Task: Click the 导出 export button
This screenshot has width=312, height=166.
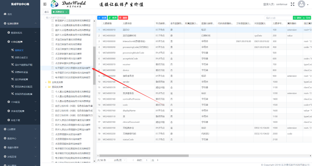Action: coord(307,18)
